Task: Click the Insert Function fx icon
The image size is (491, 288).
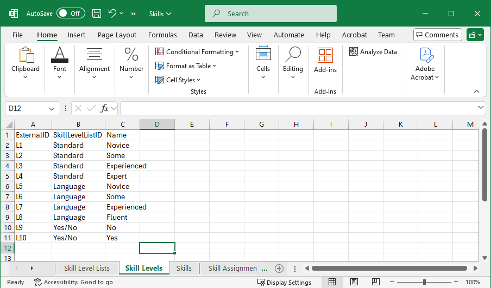Action: [105, 108]
